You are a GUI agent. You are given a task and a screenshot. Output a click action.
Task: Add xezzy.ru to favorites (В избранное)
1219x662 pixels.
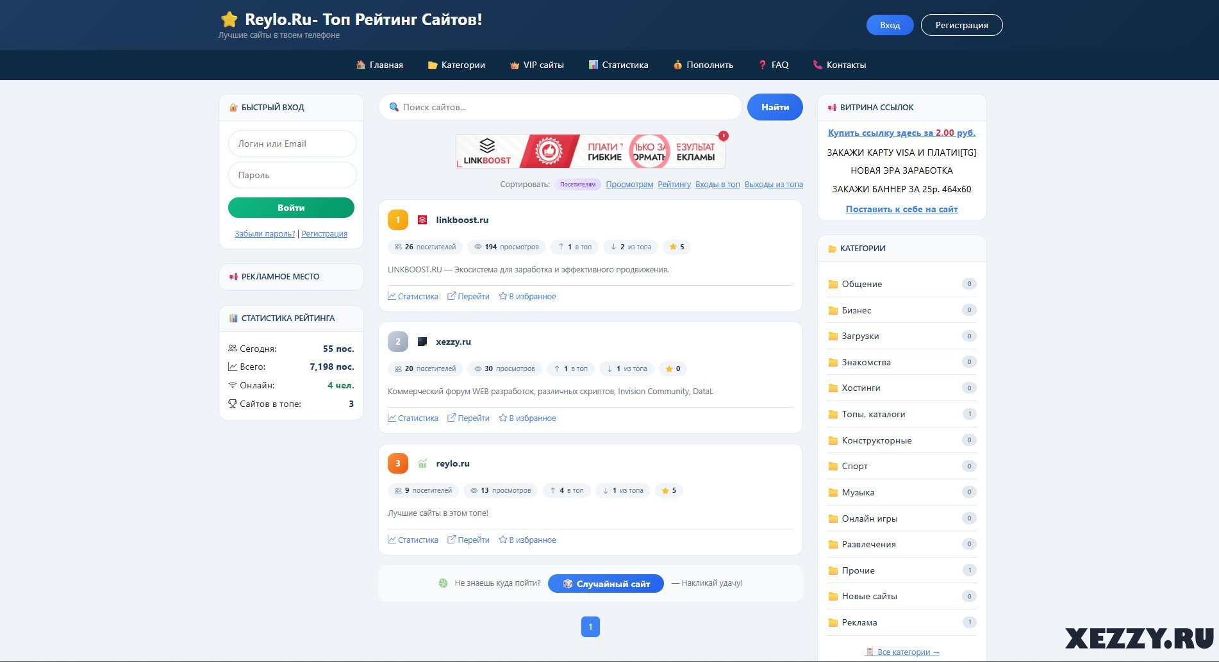tap(527, 418)
